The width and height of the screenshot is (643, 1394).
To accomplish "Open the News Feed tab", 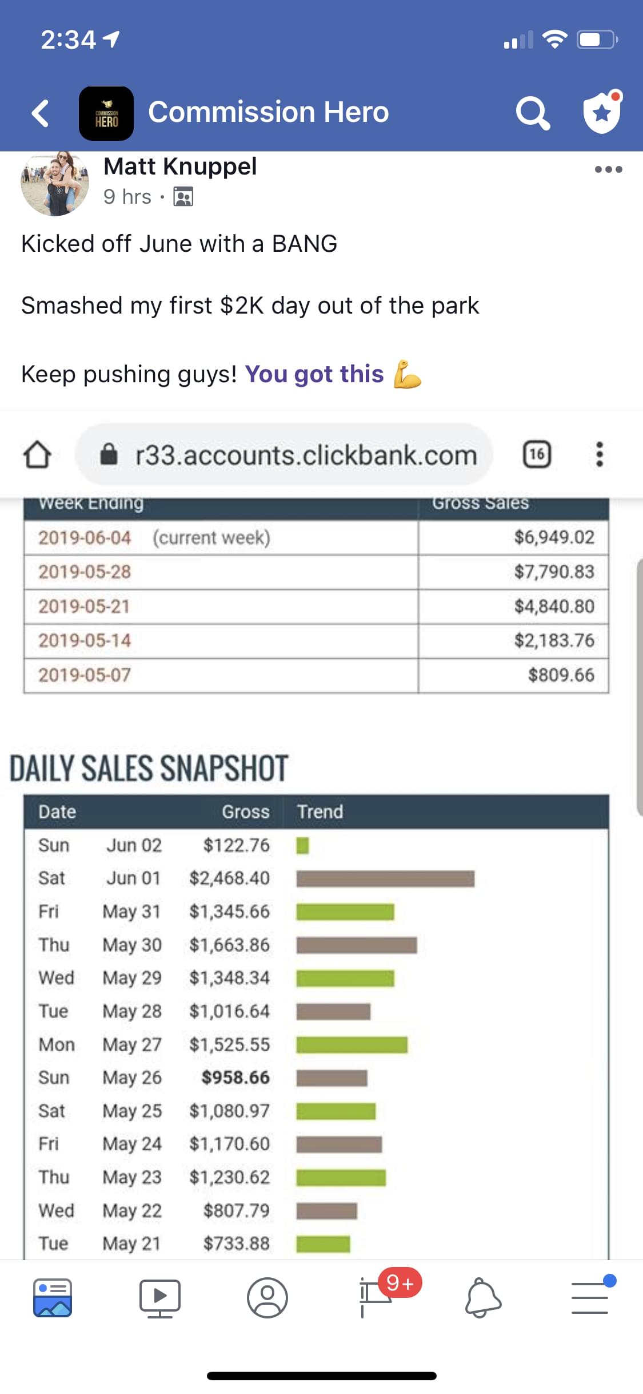I will point(53,1298).
